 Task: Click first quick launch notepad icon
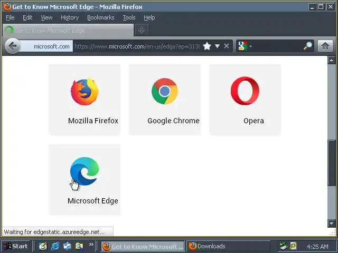pos(43,246)
